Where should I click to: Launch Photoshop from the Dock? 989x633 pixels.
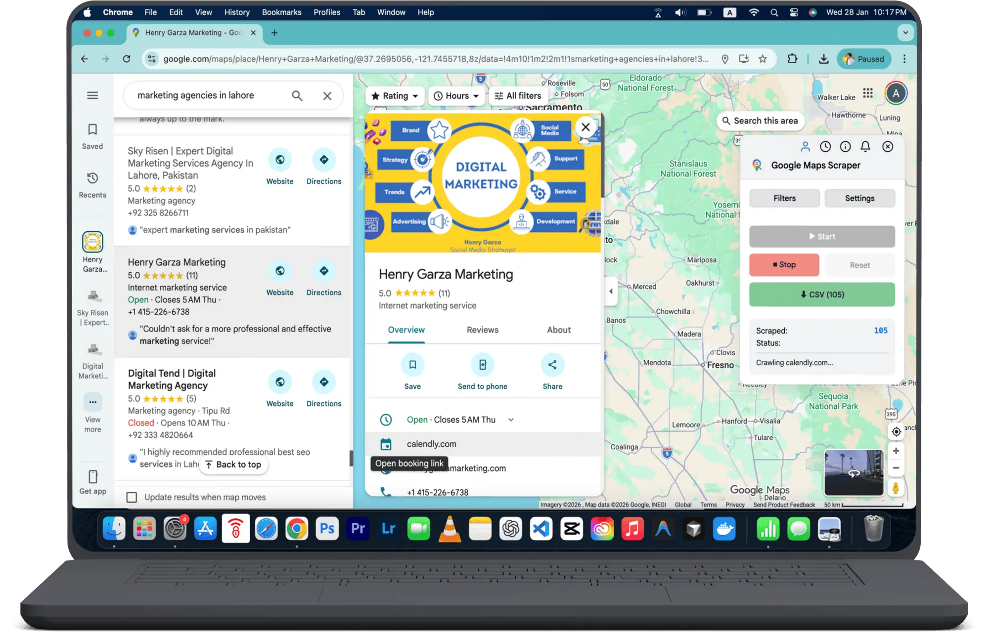tap(327, 529)
